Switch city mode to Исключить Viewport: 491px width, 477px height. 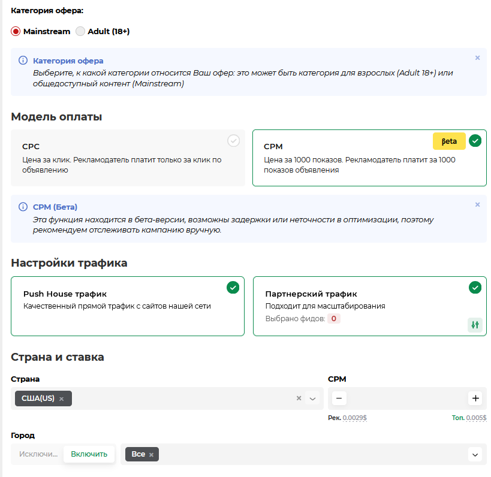[38, 454]
